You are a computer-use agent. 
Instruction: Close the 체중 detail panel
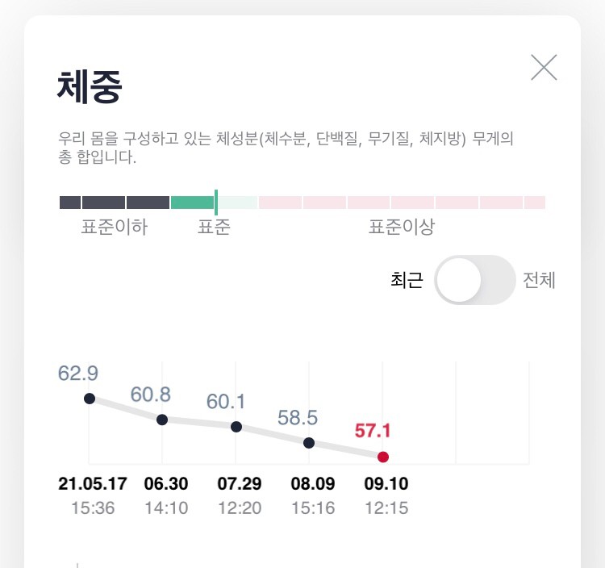pos(544,67)
